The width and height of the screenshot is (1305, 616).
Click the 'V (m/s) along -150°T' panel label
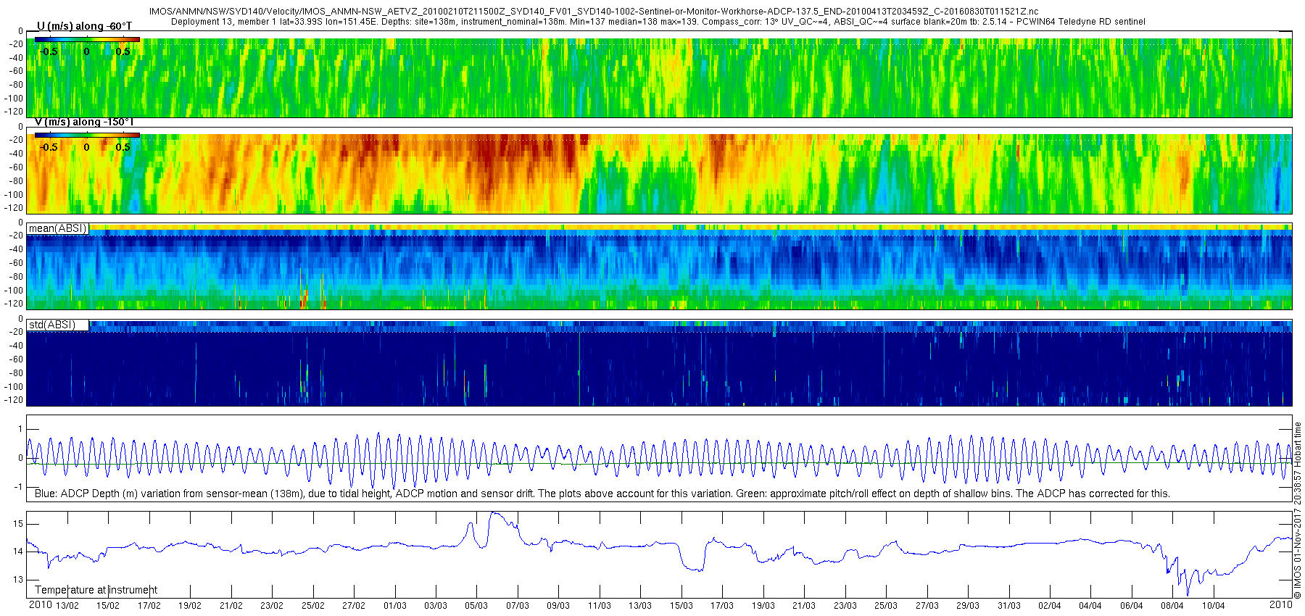tap(84, 122)
